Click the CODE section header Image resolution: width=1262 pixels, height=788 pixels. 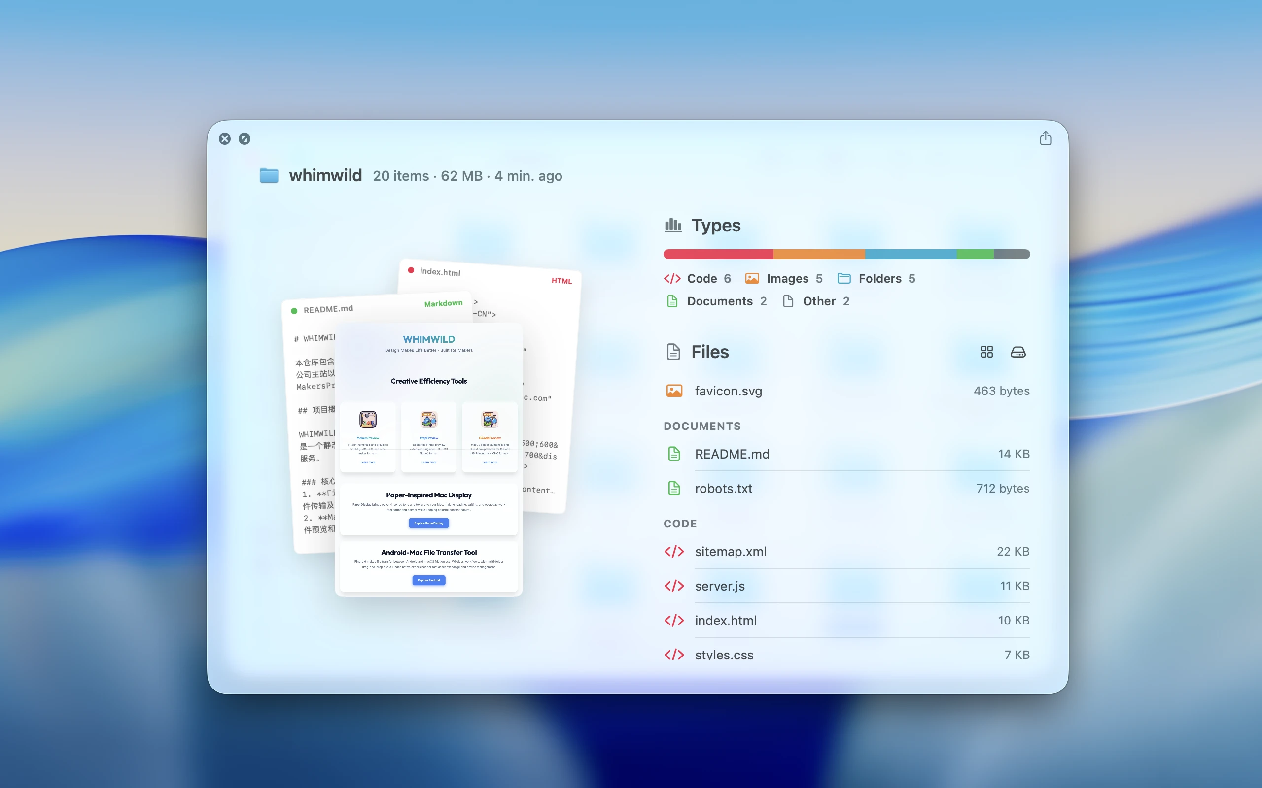coord(680,523)
